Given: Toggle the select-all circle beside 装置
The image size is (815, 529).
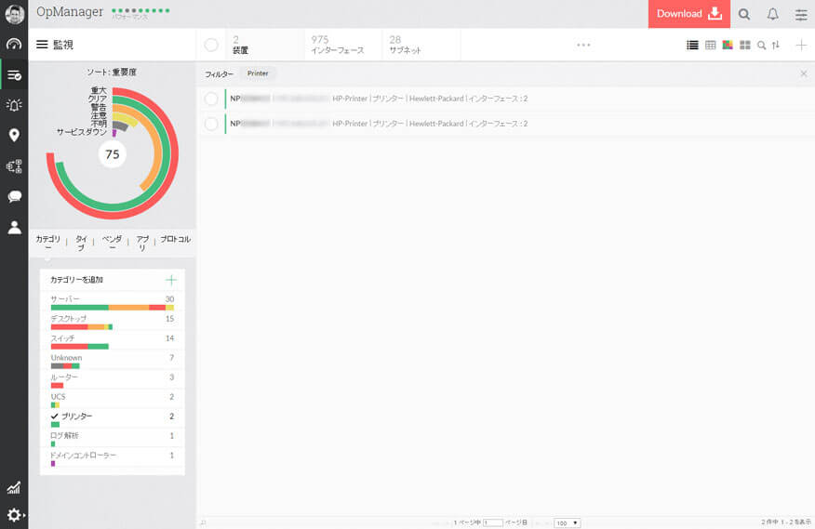Looking at the screenshot, I should [211, 45].
